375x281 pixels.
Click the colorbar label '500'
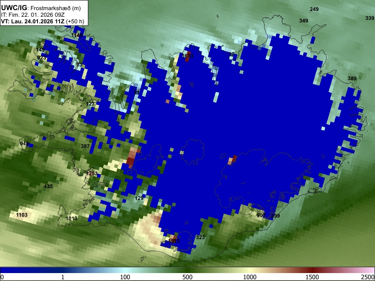(187, 277)
